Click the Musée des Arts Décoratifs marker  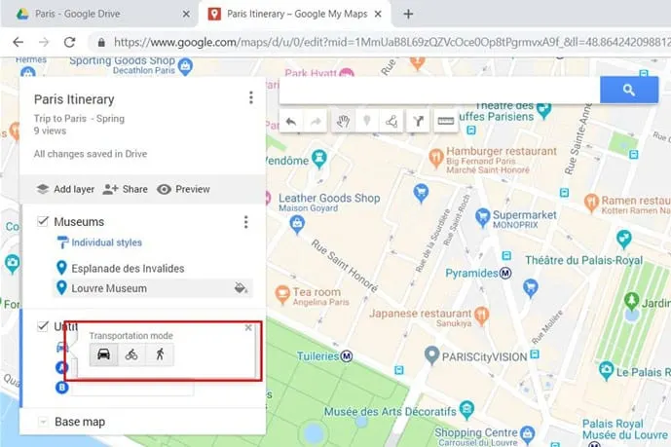(x=466, y=410)
